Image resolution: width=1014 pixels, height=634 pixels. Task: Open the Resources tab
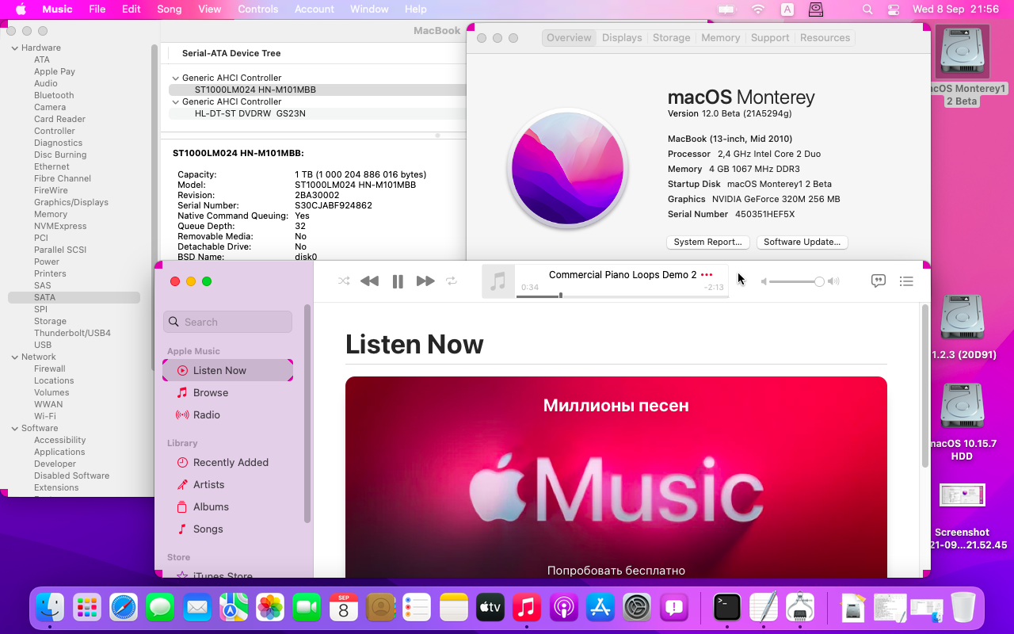tap(825, 38)
